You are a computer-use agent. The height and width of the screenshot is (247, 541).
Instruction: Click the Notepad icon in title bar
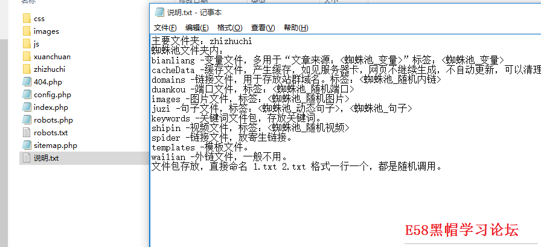pyautogui.click(x=159, y=11)
